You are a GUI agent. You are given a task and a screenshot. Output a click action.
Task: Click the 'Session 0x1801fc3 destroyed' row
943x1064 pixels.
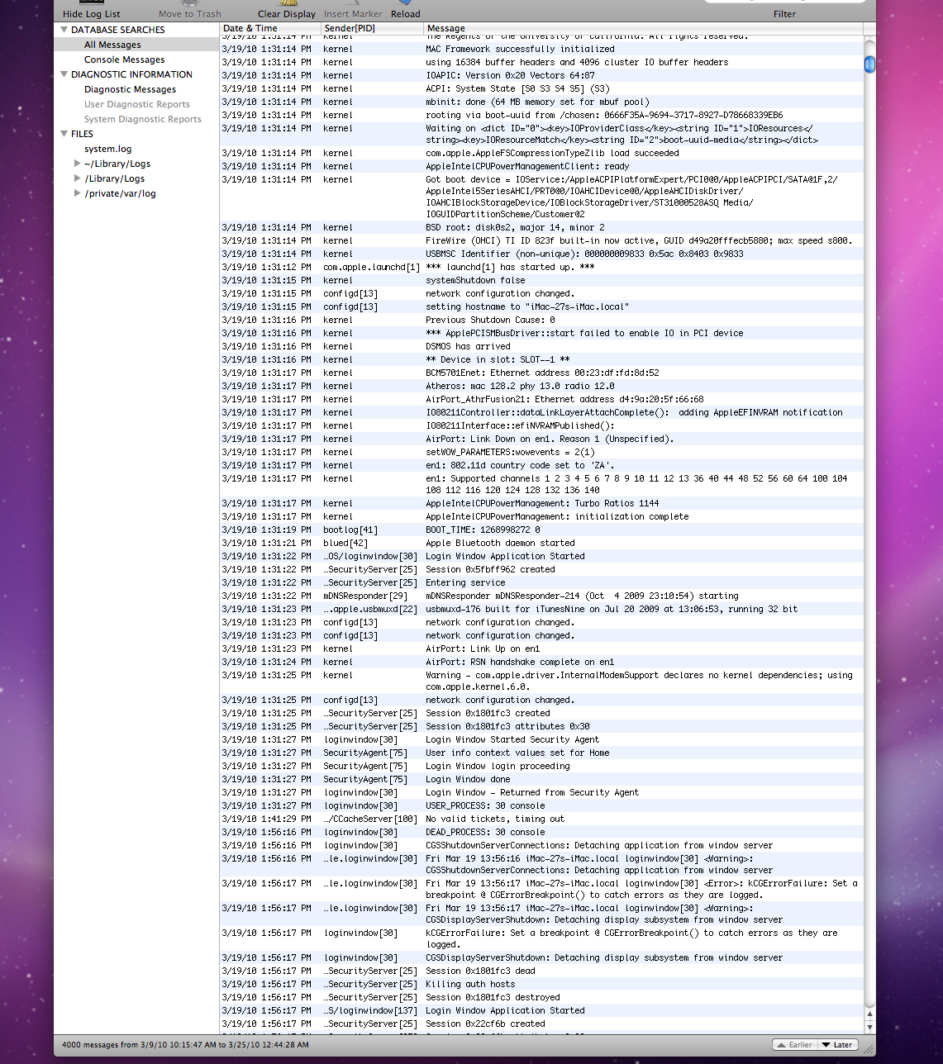(541, 997)
